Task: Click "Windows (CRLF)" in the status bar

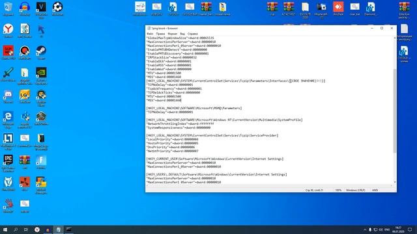Action: point(355,190)
